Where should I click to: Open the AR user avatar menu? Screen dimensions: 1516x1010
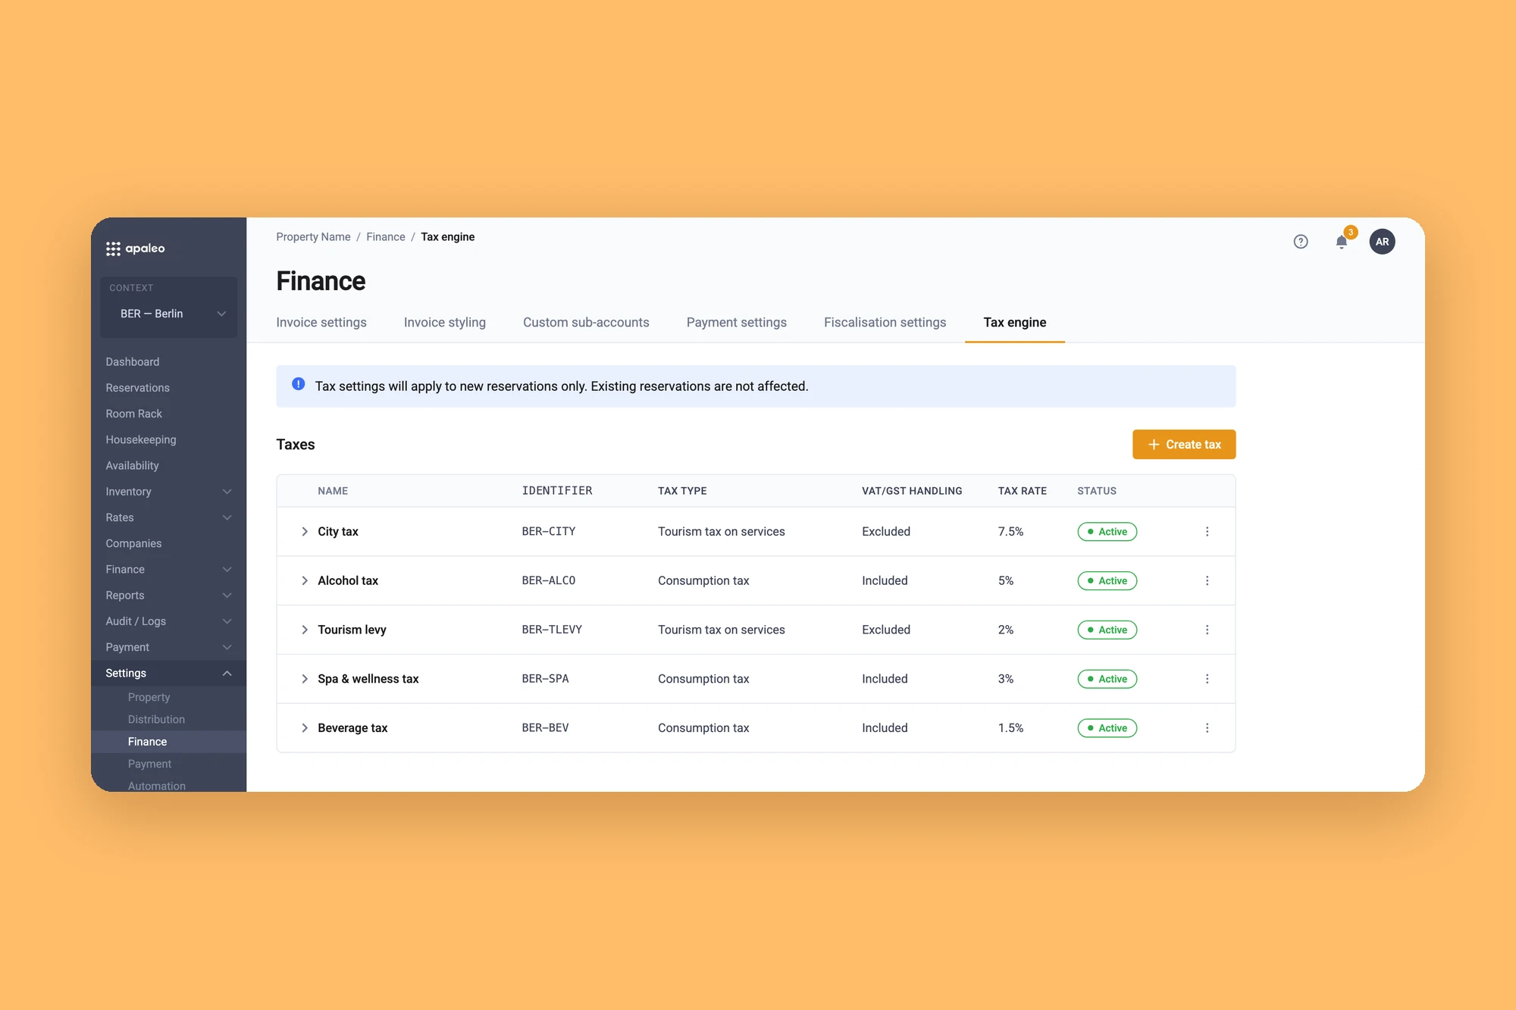click(x=1382, y=242)
